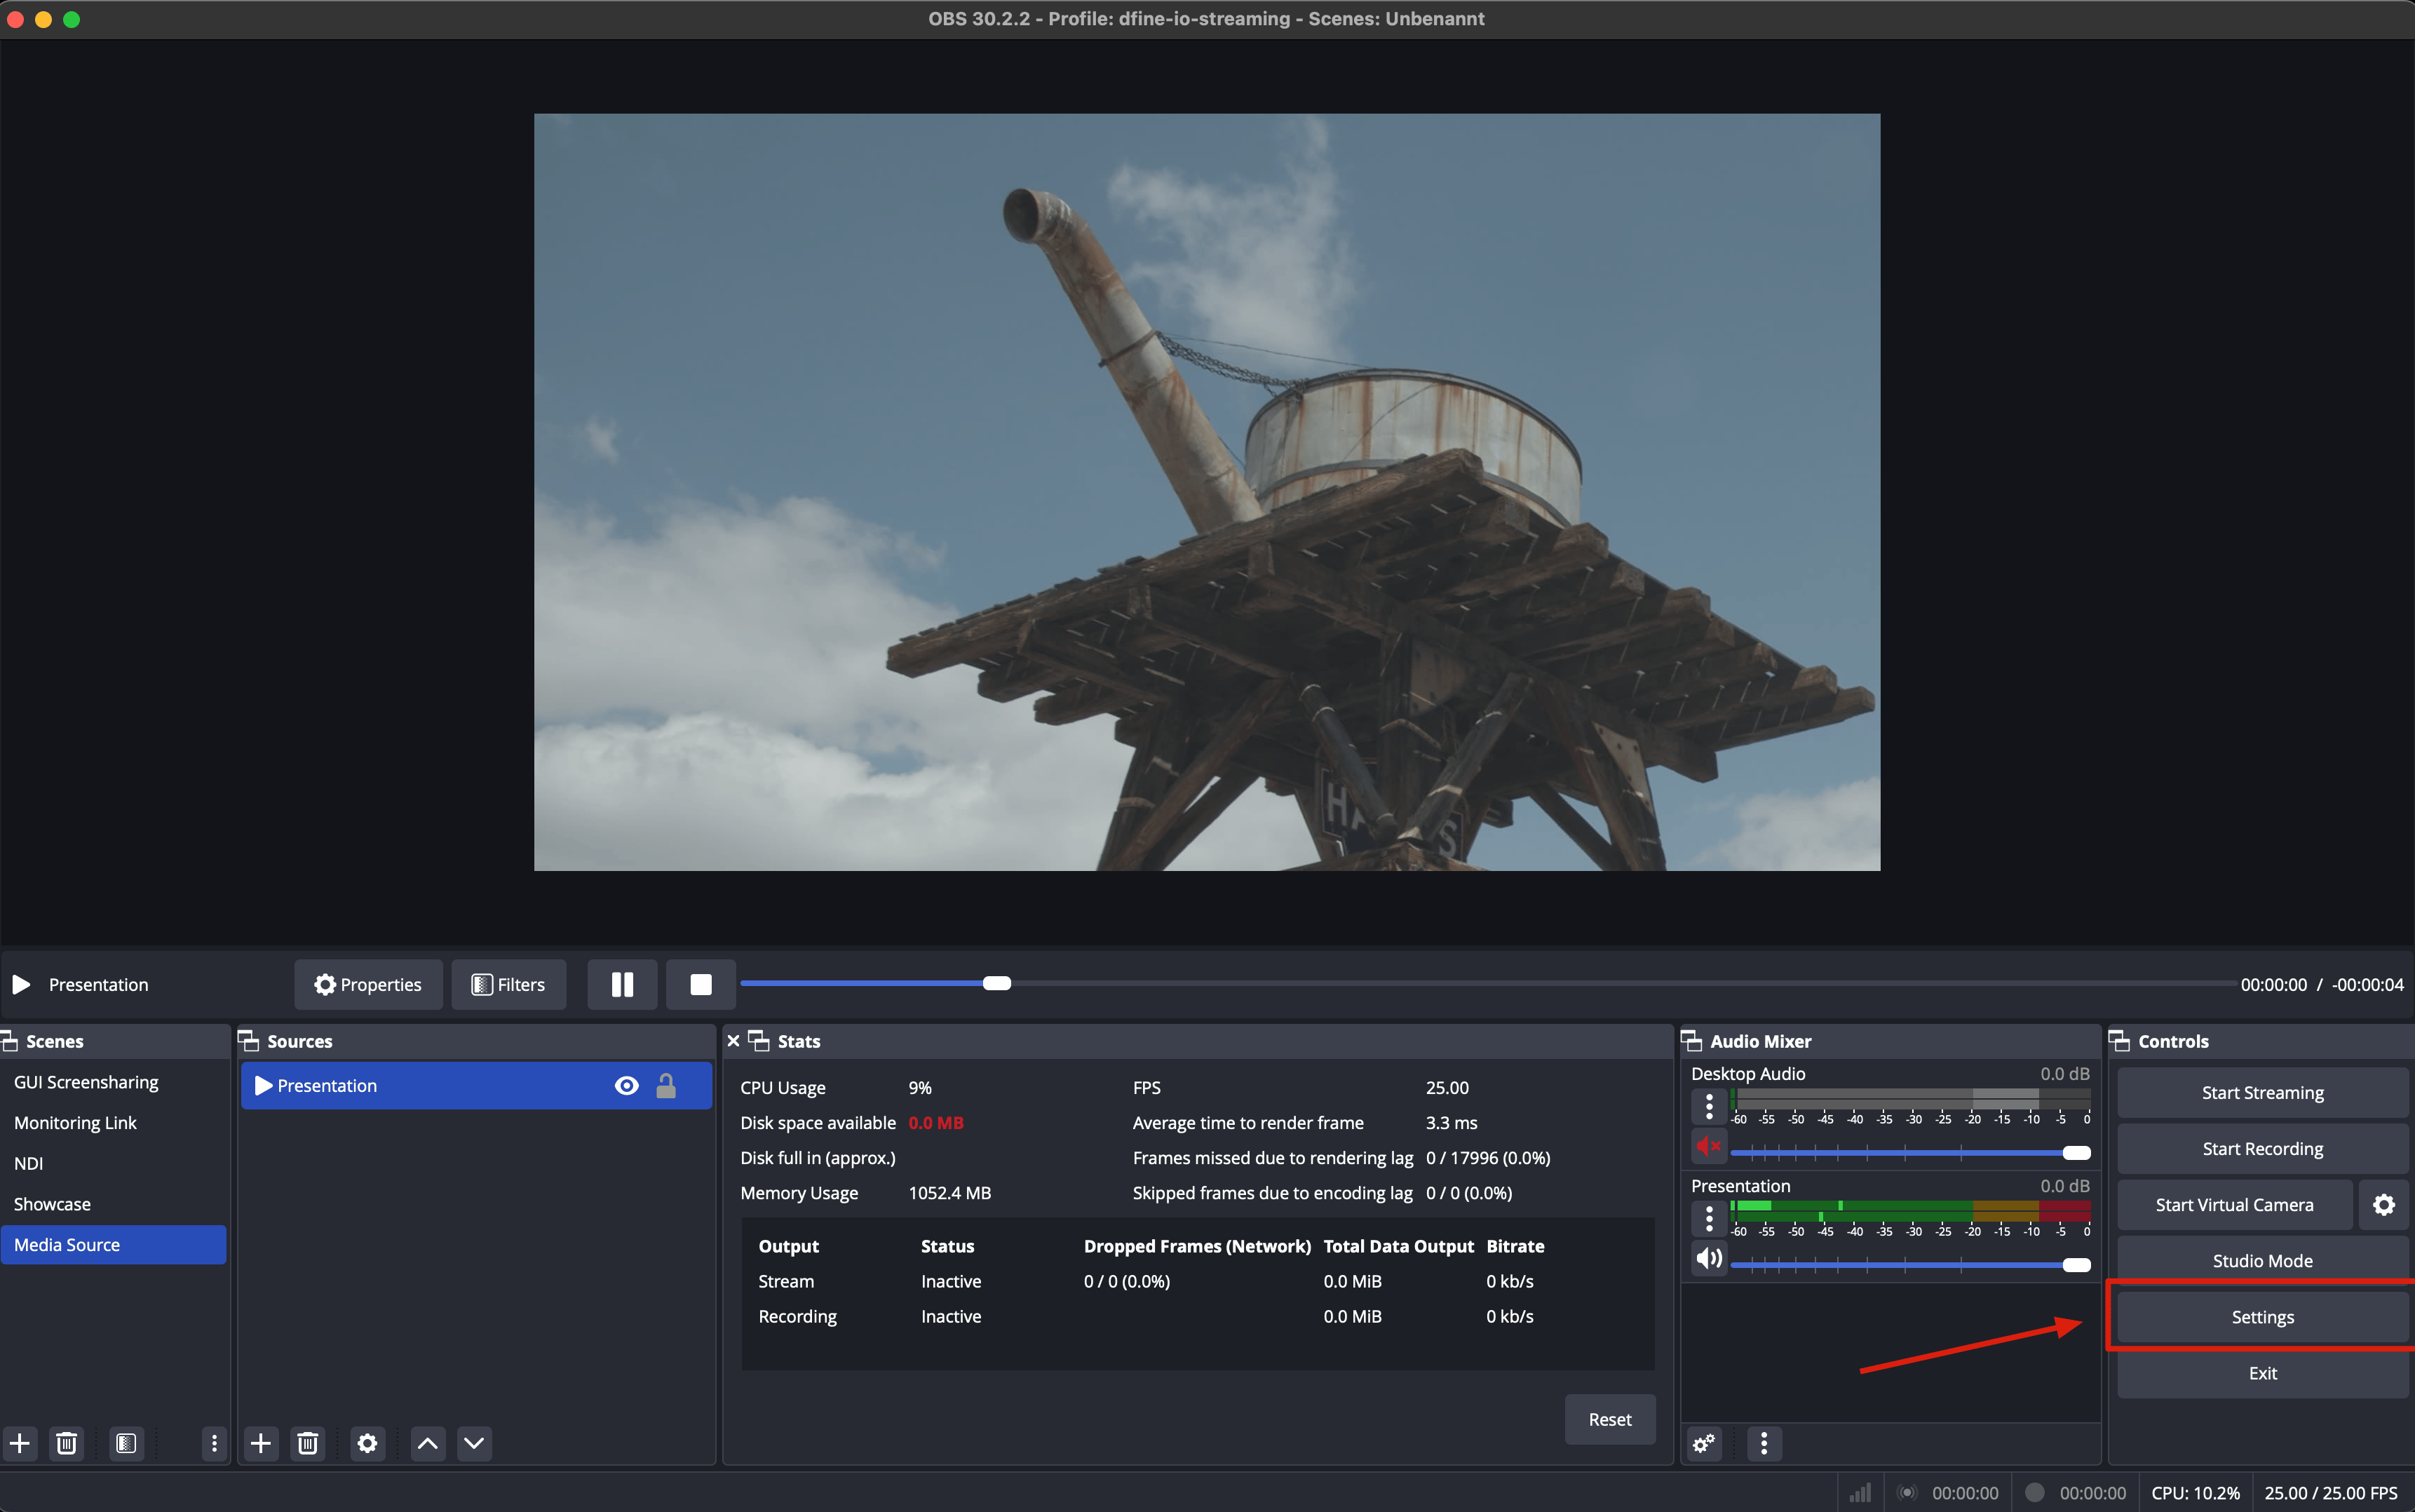Mute the Presentation audio channel

coord(1710,1258)
